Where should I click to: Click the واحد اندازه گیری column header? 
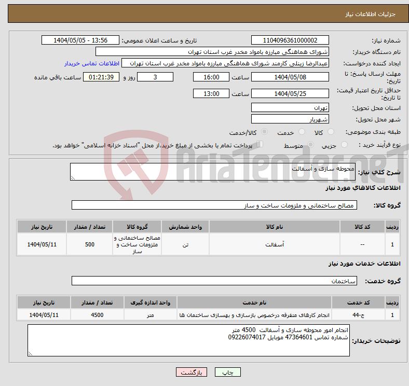click(x=150, y=302)
